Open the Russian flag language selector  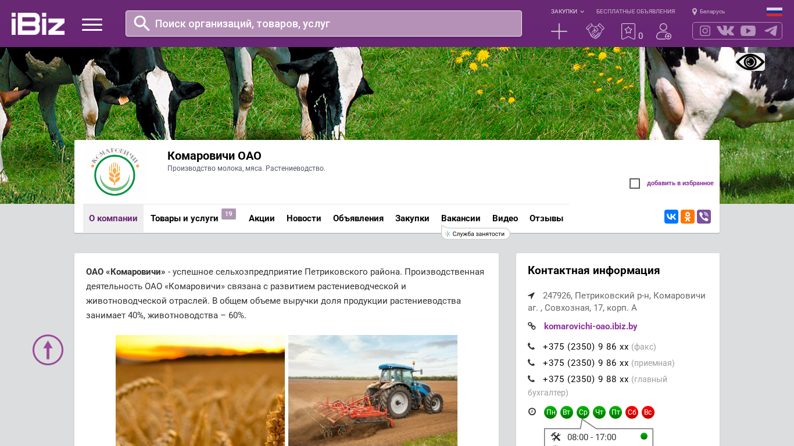tap(774, 12)
